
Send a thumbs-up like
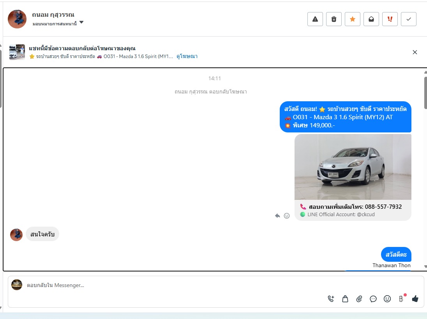[415, 299]
